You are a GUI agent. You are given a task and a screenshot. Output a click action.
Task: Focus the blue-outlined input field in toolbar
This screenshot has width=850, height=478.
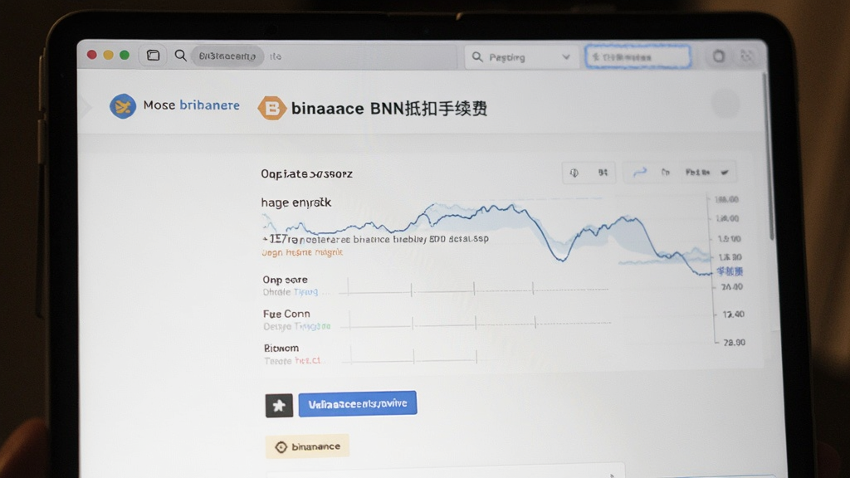click(638, 57)
